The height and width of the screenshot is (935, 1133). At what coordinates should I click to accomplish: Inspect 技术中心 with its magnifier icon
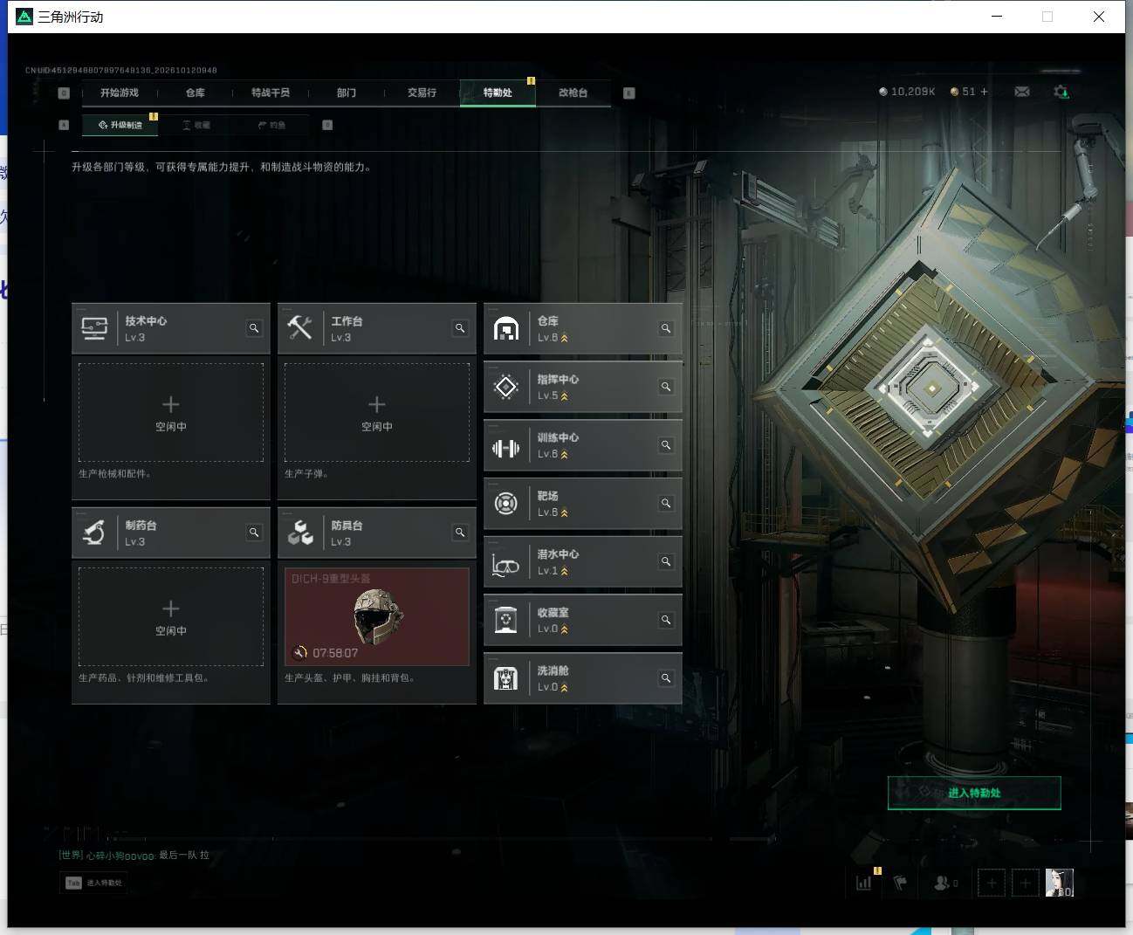[x=254, y=328]
